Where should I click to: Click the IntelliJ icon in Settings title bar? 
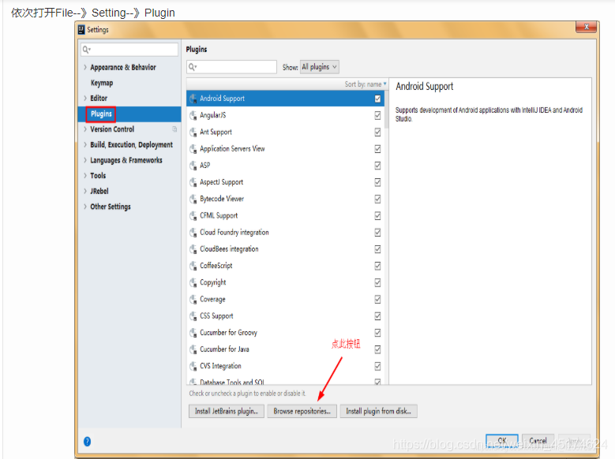pyautogui.click(x=81, y=30)
